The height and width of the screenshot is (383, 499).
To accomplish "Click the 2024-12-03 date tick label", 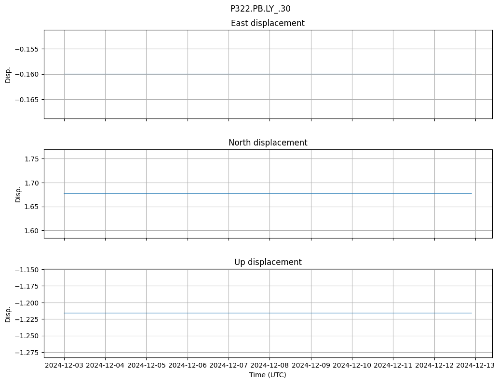I will (64, 365).
